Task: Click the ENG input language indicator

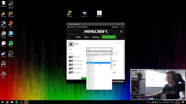Action: [172, 102]
